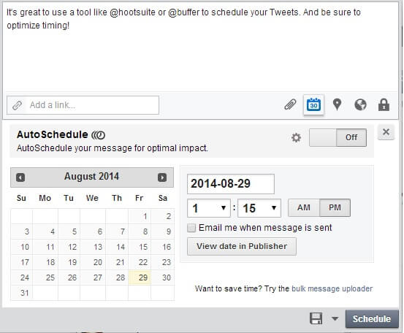Expand the minutes dropdown showing 15
The width and height of the screenshot is (404, 333).
pyautogui.click(x=259, y=208)
